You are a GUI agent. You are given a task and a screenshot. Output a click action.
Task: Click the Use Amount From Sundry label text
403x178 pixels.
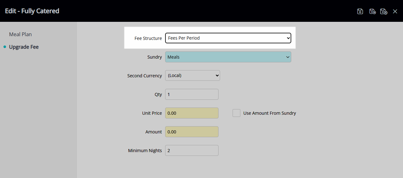coord(270,113)
